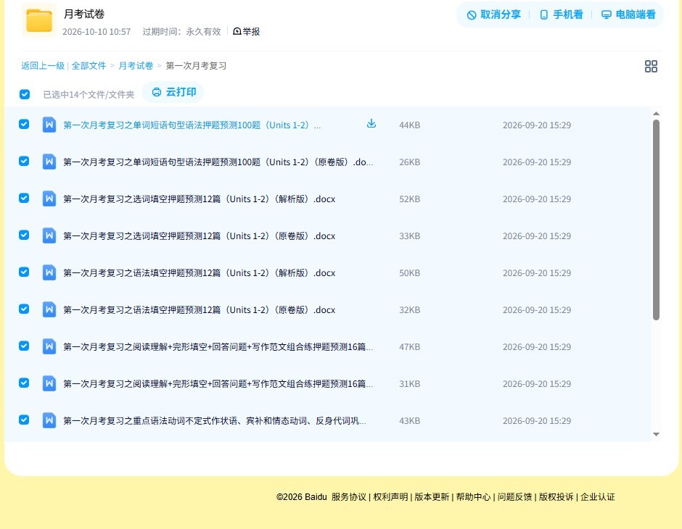Open the 问题反馈 footer link

click(x=514, y=497)
